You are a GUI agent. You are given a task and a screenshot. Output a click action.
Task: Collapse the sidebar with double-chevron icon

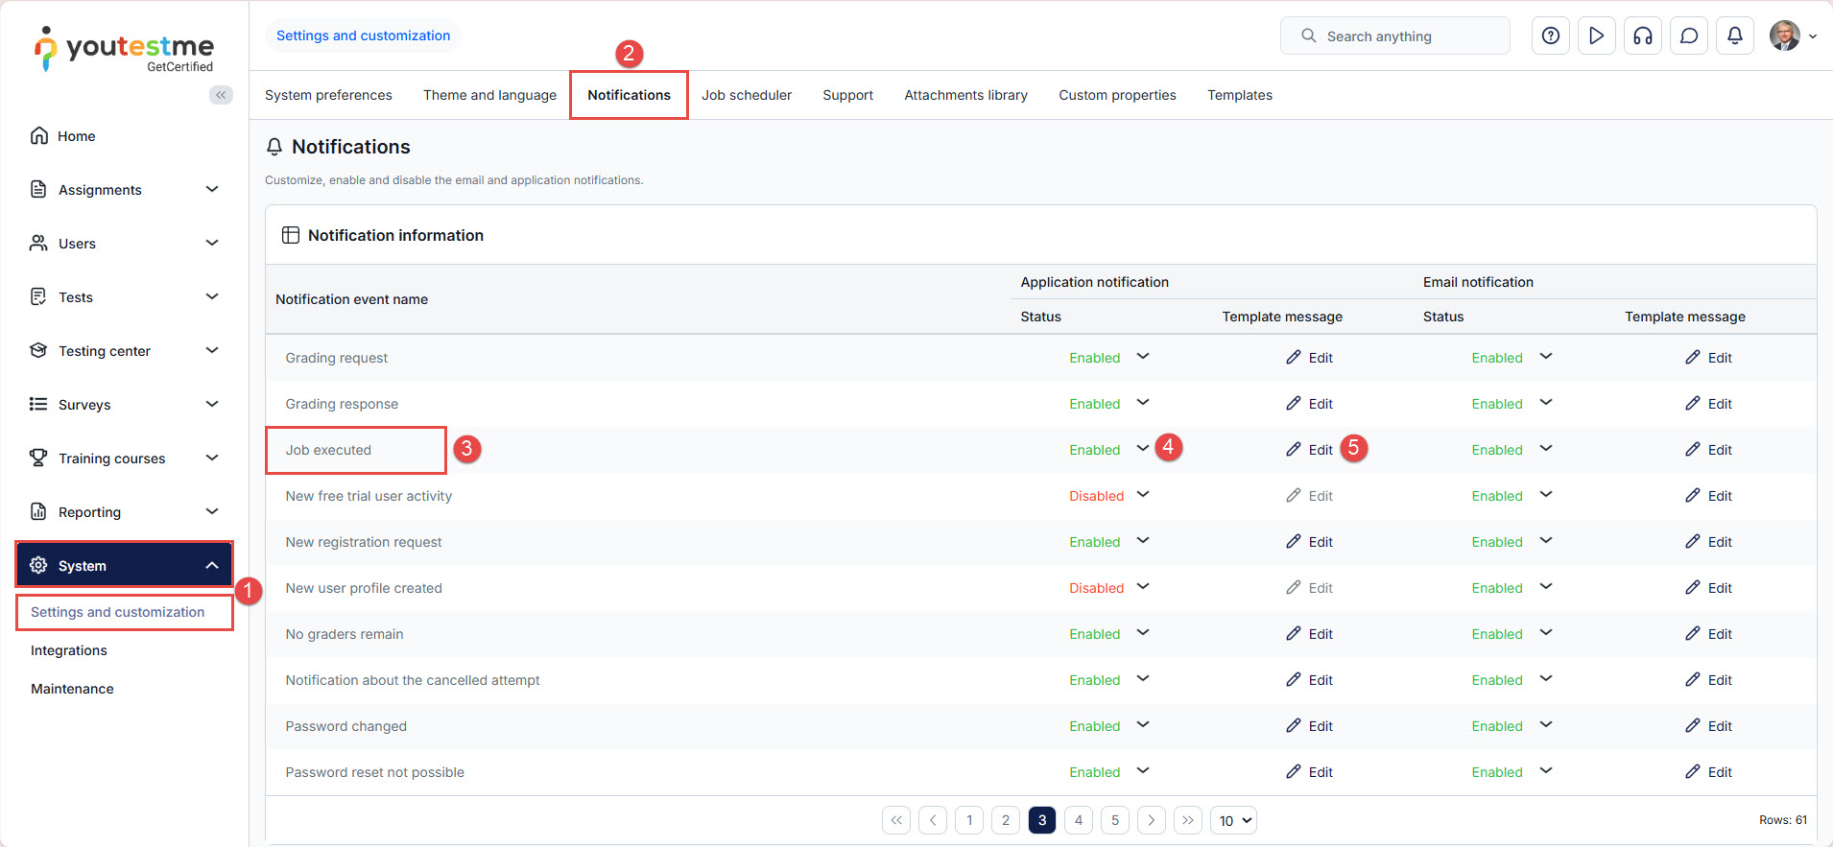(x=221, y=94)
